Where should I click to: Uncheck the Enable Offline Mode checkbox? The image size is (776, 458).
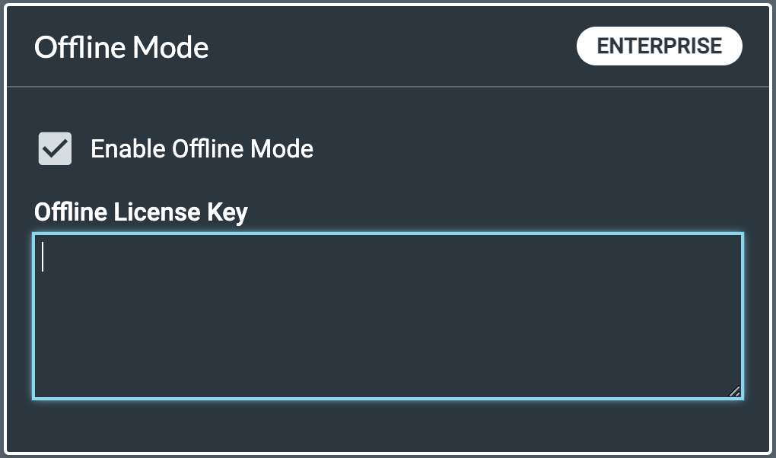coord(55,148)
